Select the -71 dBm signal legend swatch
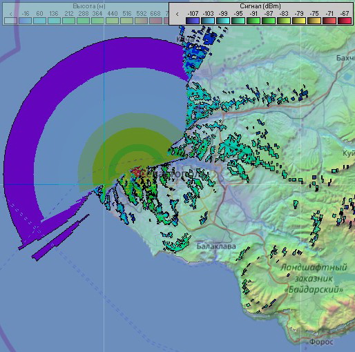The height and width of the screenshot is (352, 355). pyautogui.click(x=329, y=21)
